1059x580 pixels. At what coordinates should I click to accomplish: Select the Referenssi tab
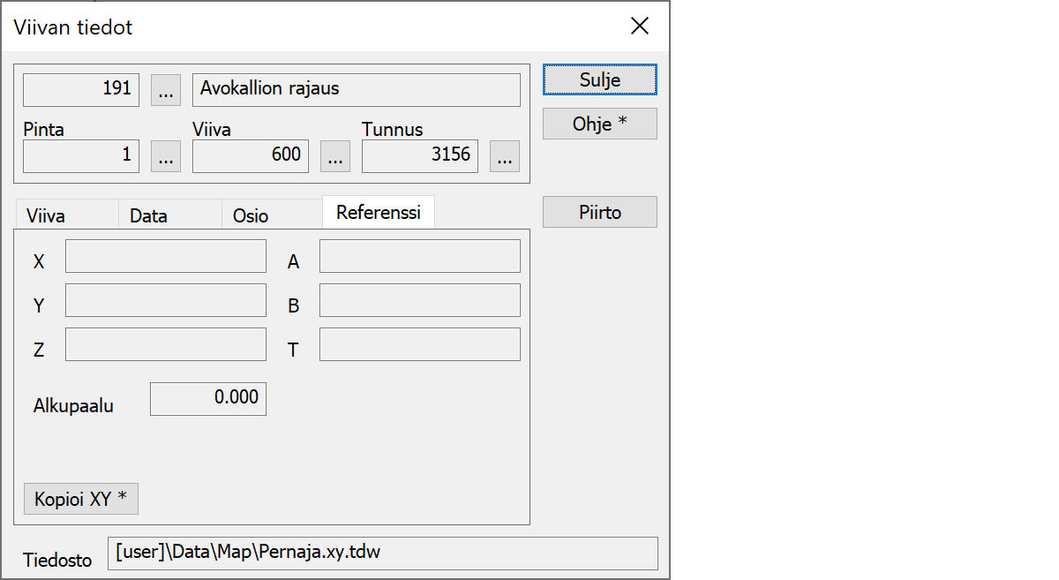point(378,213)
